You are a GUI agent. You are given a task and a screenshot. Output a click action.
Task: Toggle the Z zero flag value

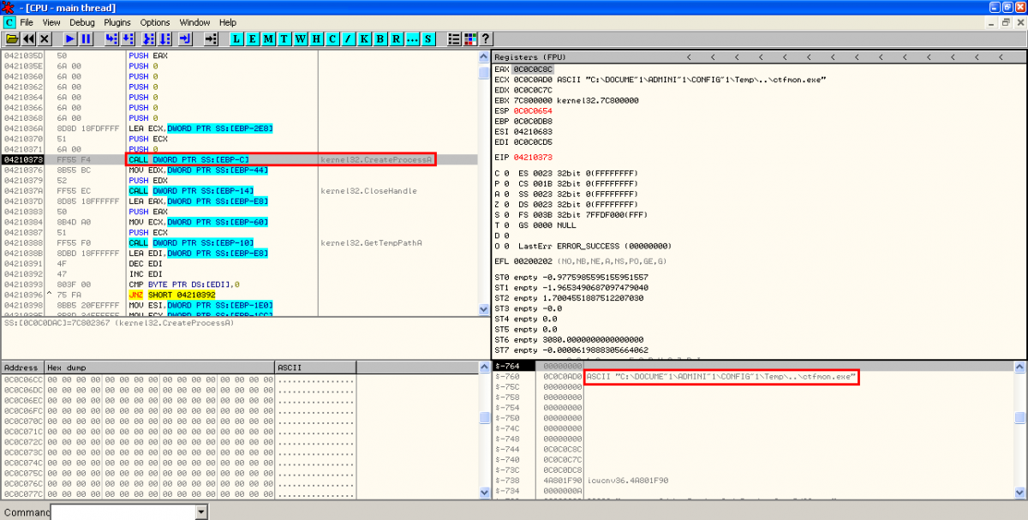[507, 204]
